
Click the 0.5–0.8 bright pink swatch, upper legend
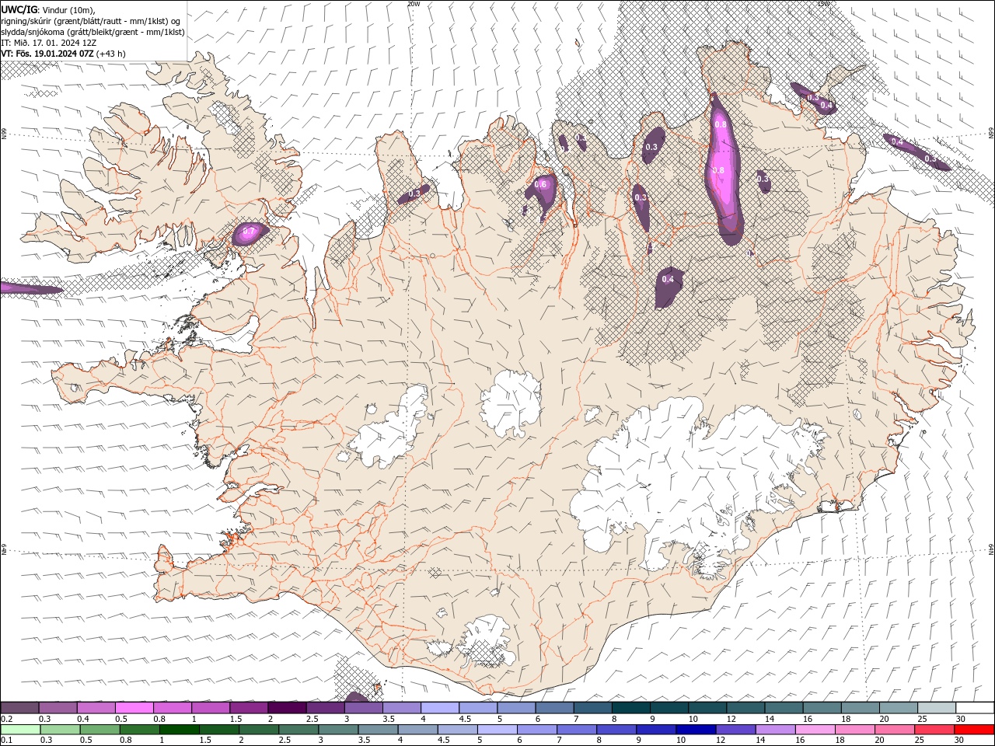pos(134,708)
